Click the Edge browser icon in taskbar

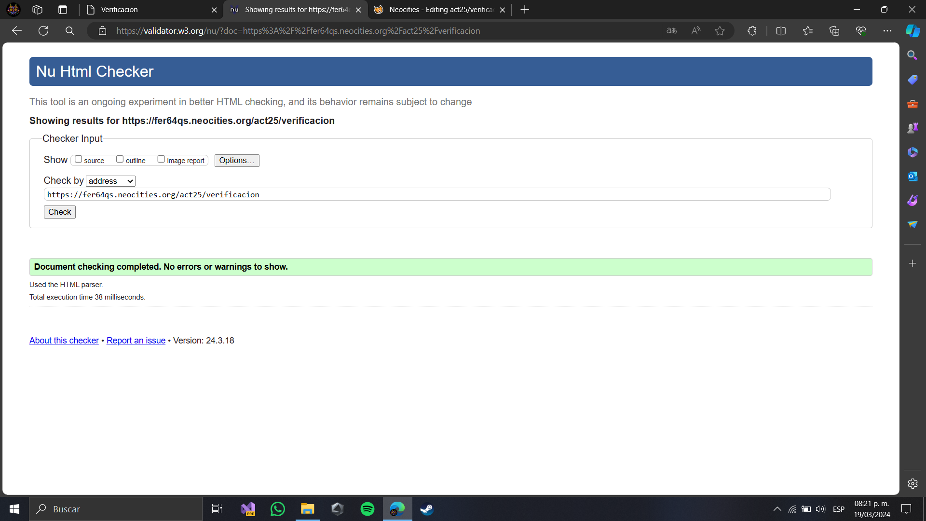click(397, 508)
